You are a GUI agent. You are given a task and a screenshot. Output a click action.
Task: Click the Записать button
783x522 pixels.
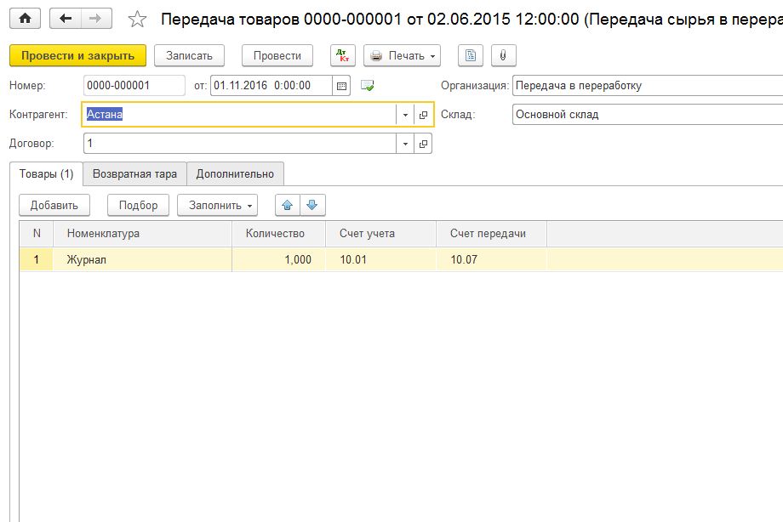(189, 55)
